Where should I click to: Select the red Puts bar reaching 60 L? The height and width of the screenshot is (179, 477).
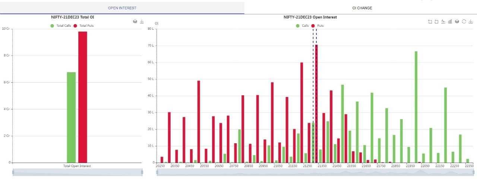click(302, 112)
